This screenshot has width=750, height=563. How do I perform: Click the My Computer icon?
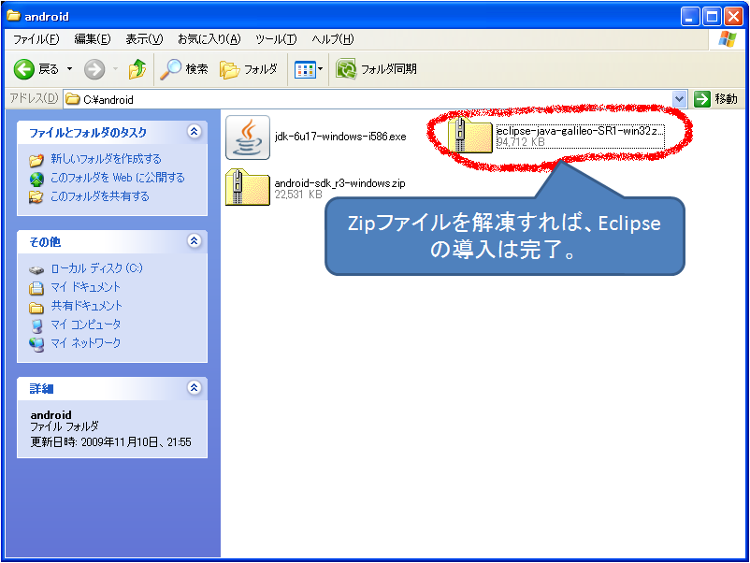pyautogui.click(x=36, y=325)
